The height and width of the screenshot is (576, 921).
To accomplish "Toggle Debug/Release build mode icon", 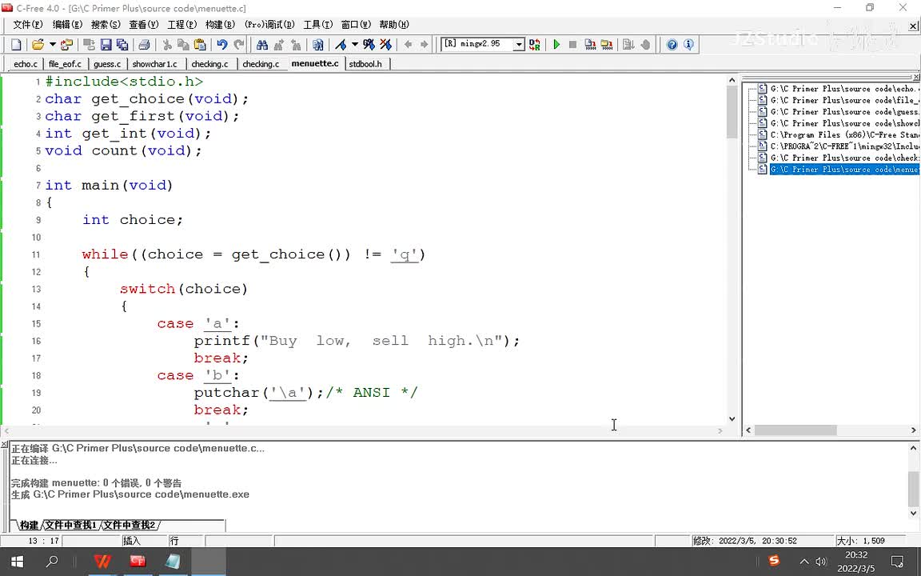I will pyautogui.click(x=535, y=45).
